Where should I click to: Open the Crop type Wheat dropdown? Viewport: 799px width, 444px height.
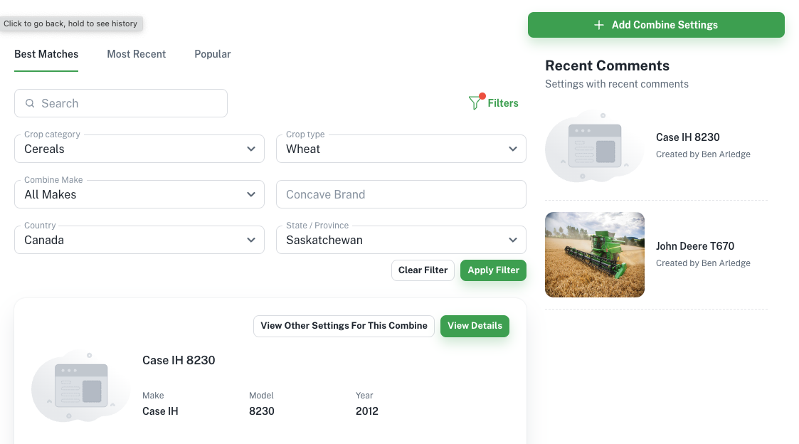(x=401, y=149)
